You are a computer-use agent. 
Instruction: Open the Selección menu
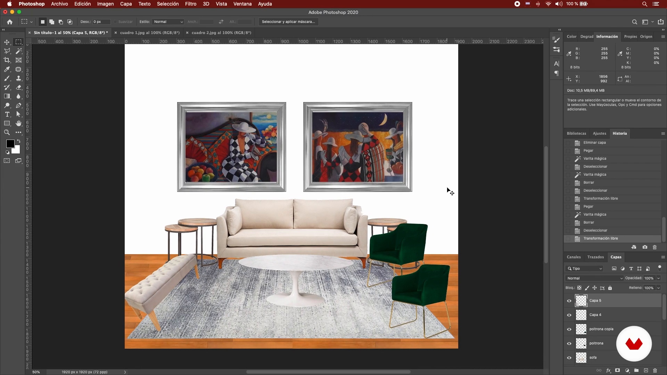point(168,4)
